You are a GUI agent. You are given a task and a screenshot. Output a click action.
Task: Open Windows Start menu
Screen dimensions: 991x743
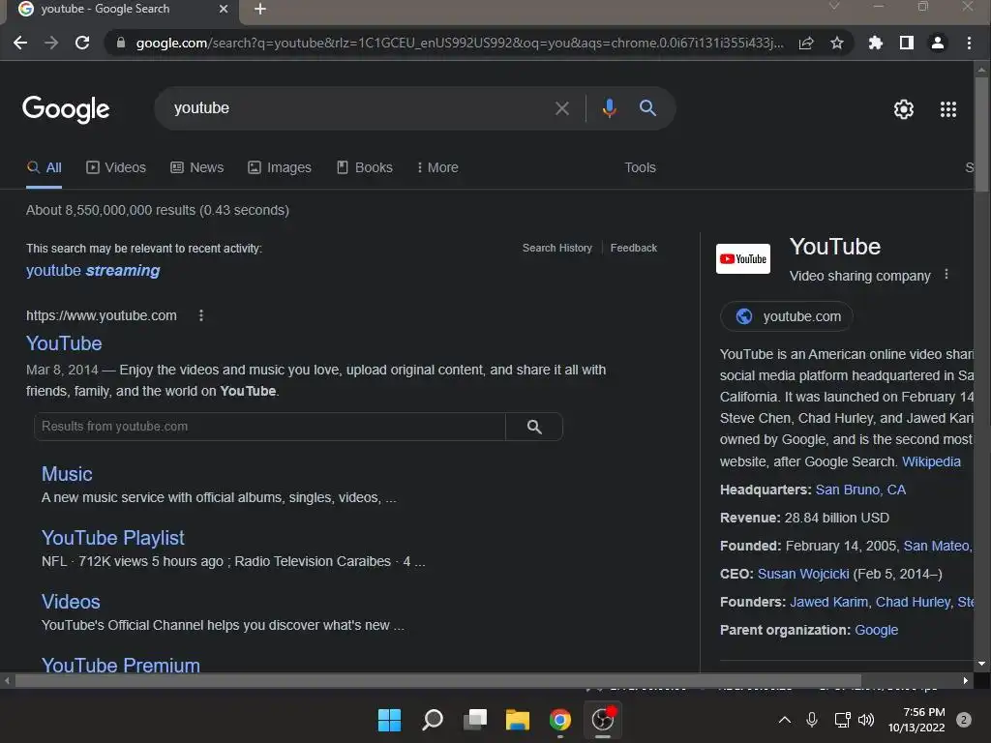coord(389,720)
